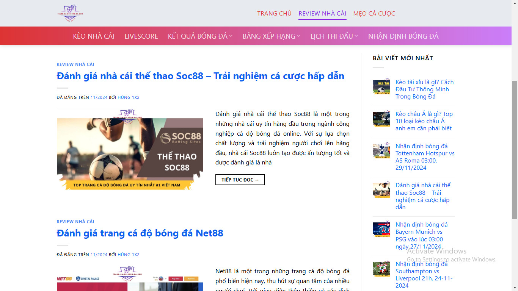Screen dimensions: 518x291
Task: Open the Soc88 featured image
Action: (130, 149)
